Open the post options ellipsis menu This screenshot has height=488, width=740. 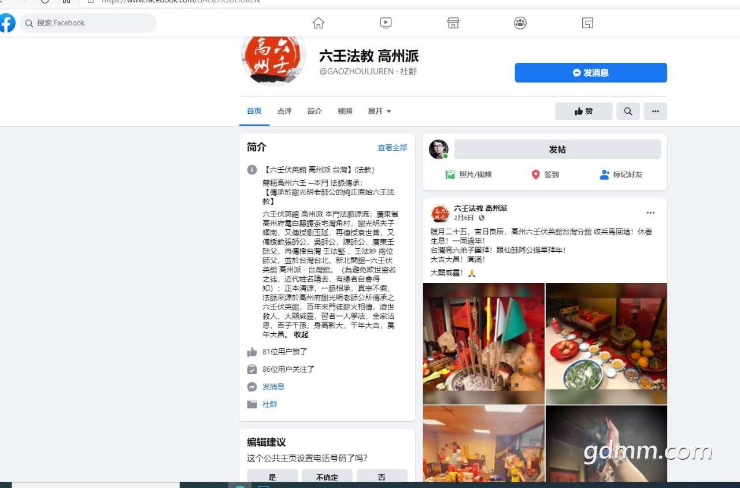(651, 213)
